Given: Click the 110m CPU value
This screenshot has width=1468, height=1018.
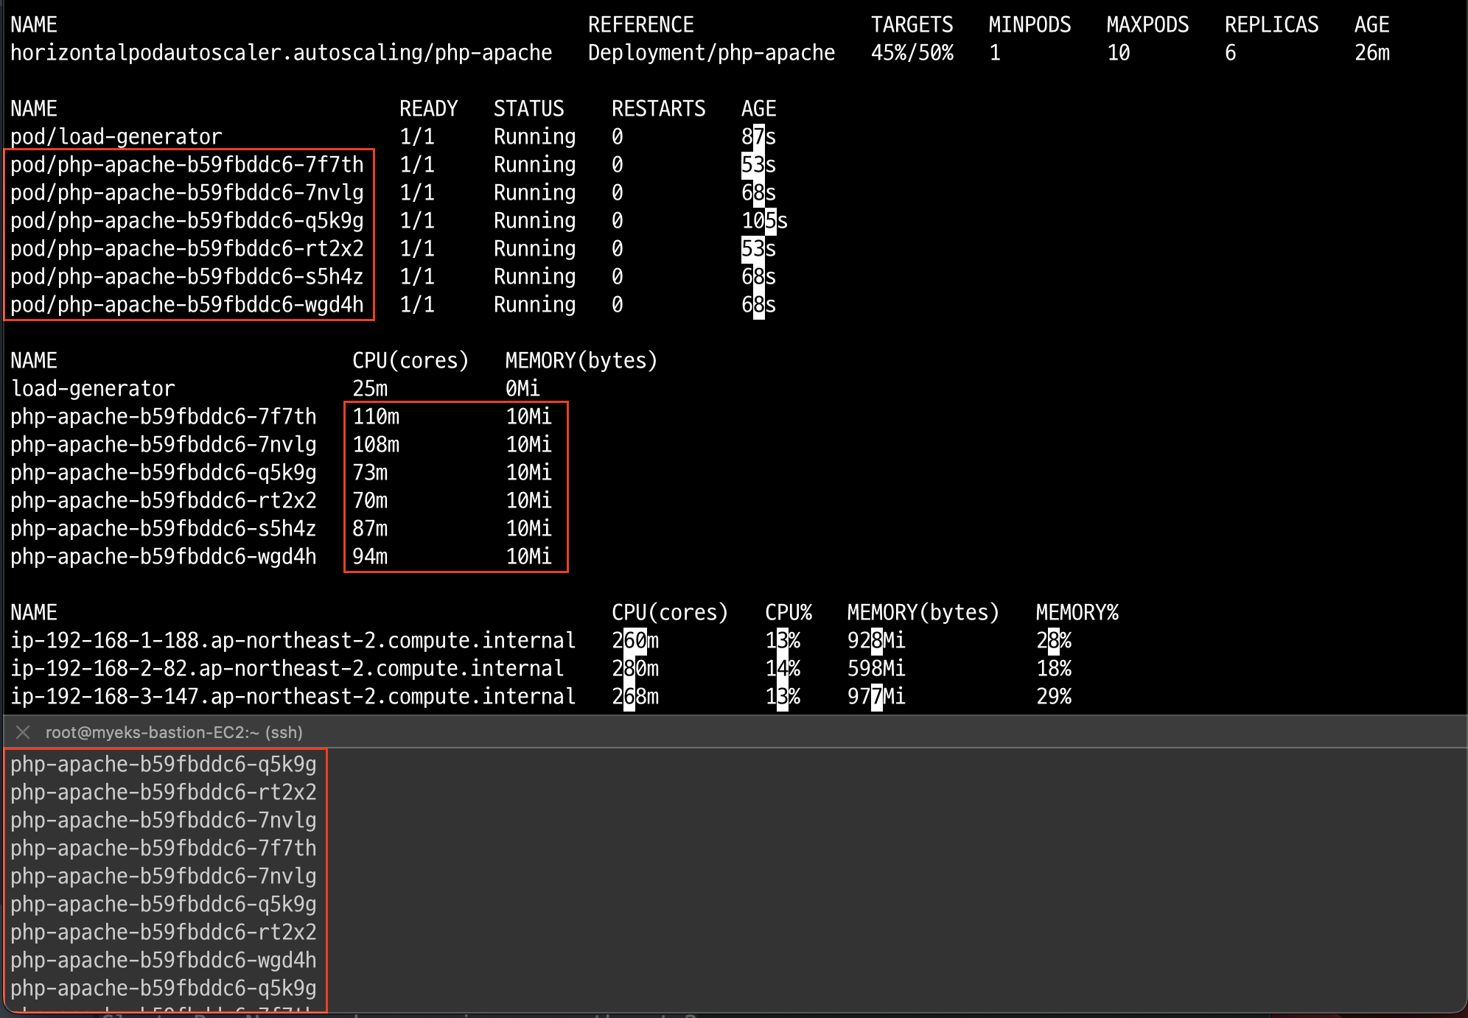Looking at the screenshot, I should (x=376, y=417).
